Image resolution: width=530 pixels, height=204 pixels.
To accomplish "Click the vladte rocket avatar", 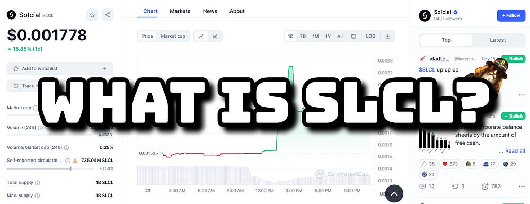I will coord(422,59).
